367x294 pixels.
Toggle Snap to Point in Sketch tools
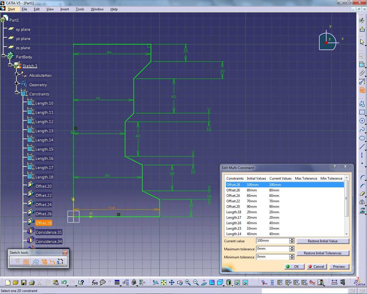point(26,262)
